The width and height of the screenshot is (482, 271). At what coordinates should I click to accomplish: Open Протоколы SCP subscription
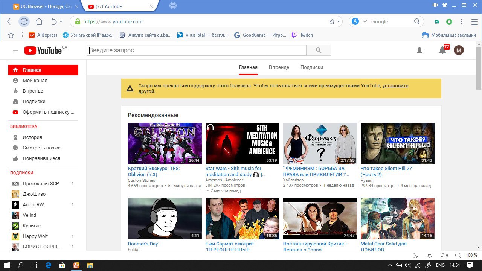coord(43,184)
